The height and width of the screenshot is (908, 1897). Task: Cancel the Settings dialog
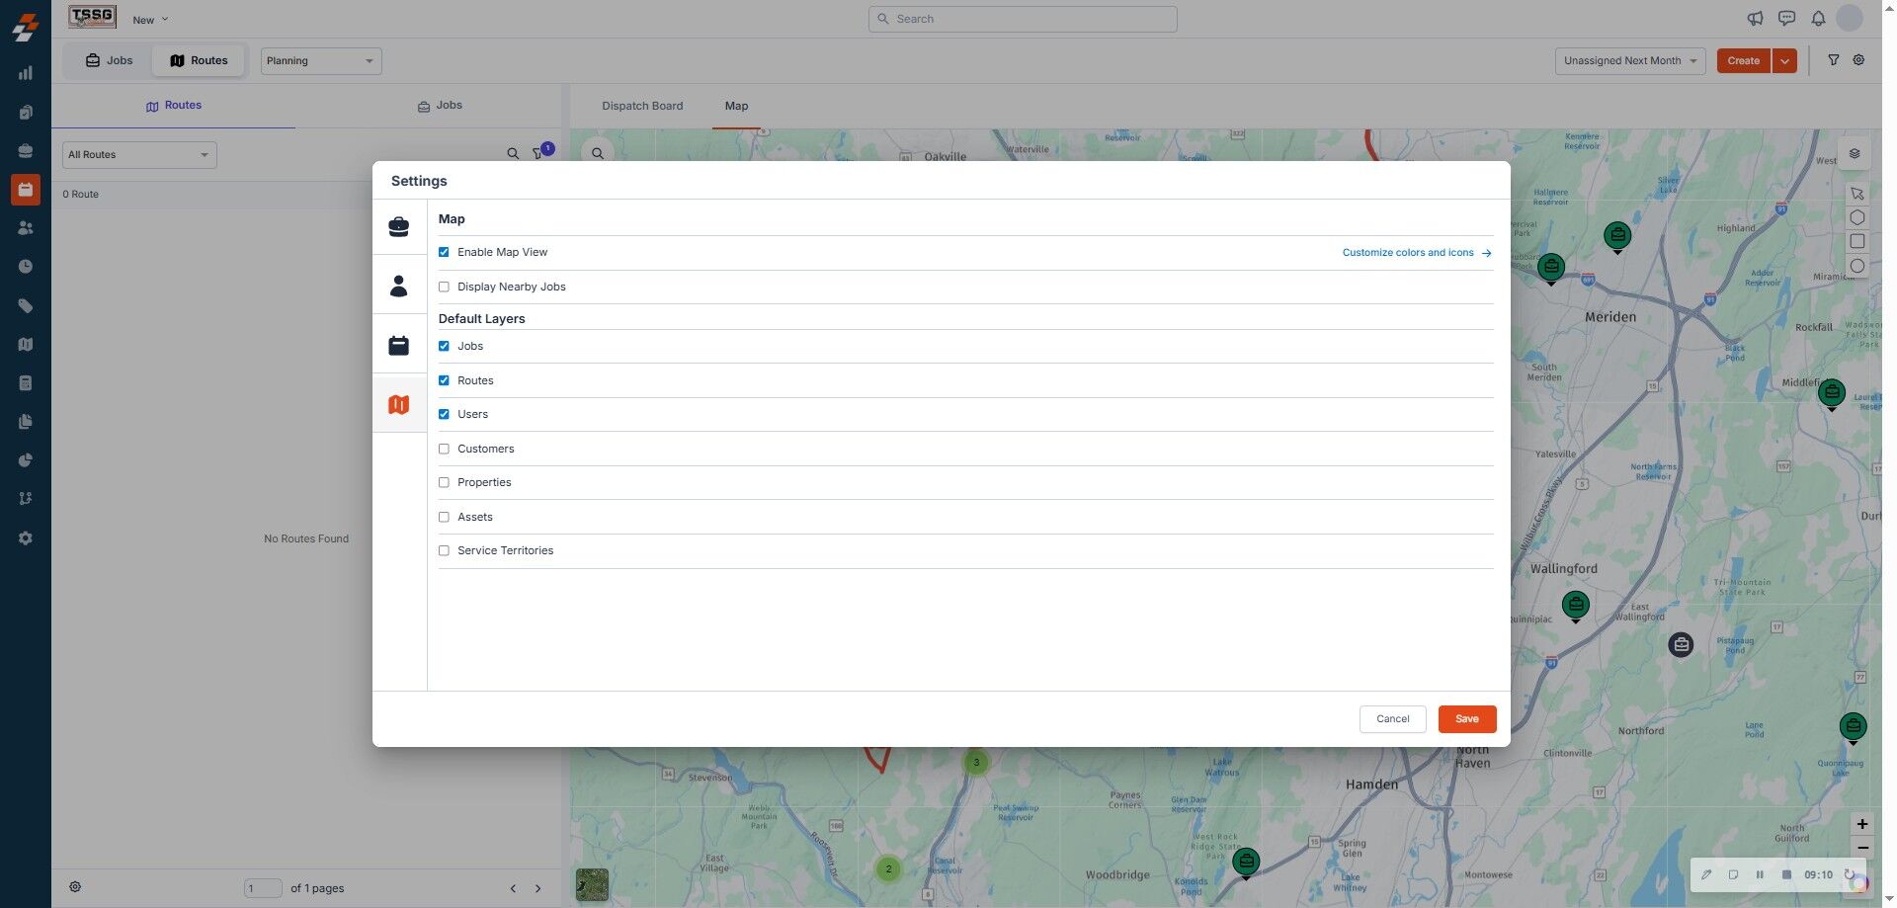[1393, 719]
